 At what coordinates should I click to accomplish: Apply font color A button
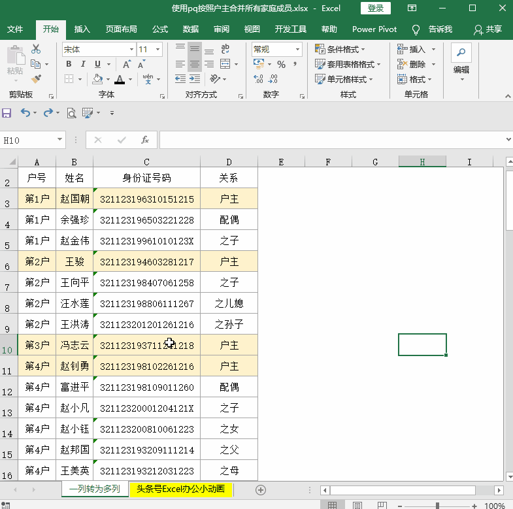pyautogui.click(x=120, y=79)
